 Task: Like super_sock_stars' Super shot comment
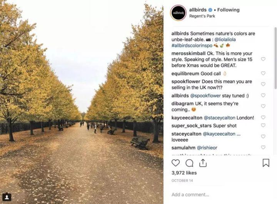[263, 125]
